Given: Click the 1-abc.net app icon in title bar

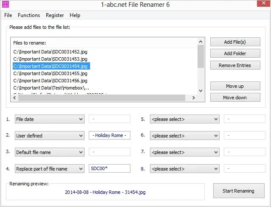Looking at the screenshot, I should click(6, 4).
